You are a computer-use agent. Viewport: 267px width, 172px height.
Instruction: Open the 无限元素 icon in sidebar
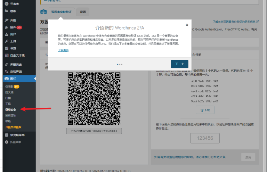point(7,65)
